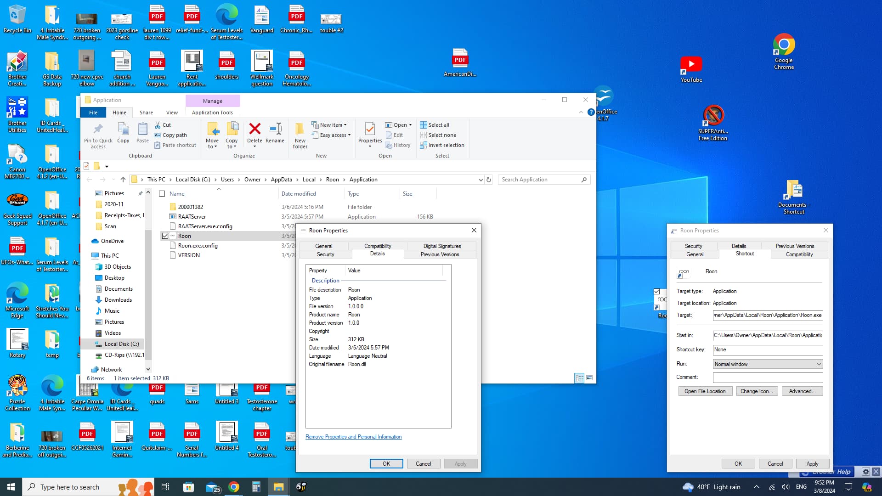This screenshot has height=496, width=882.
Task: Select the SUPERAntiSpyware desktop icon
Action: (713, 123)
